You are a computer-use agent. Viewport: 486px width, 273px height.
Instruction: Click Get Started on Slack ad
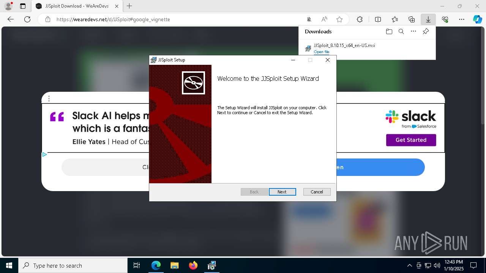point(411,140)
